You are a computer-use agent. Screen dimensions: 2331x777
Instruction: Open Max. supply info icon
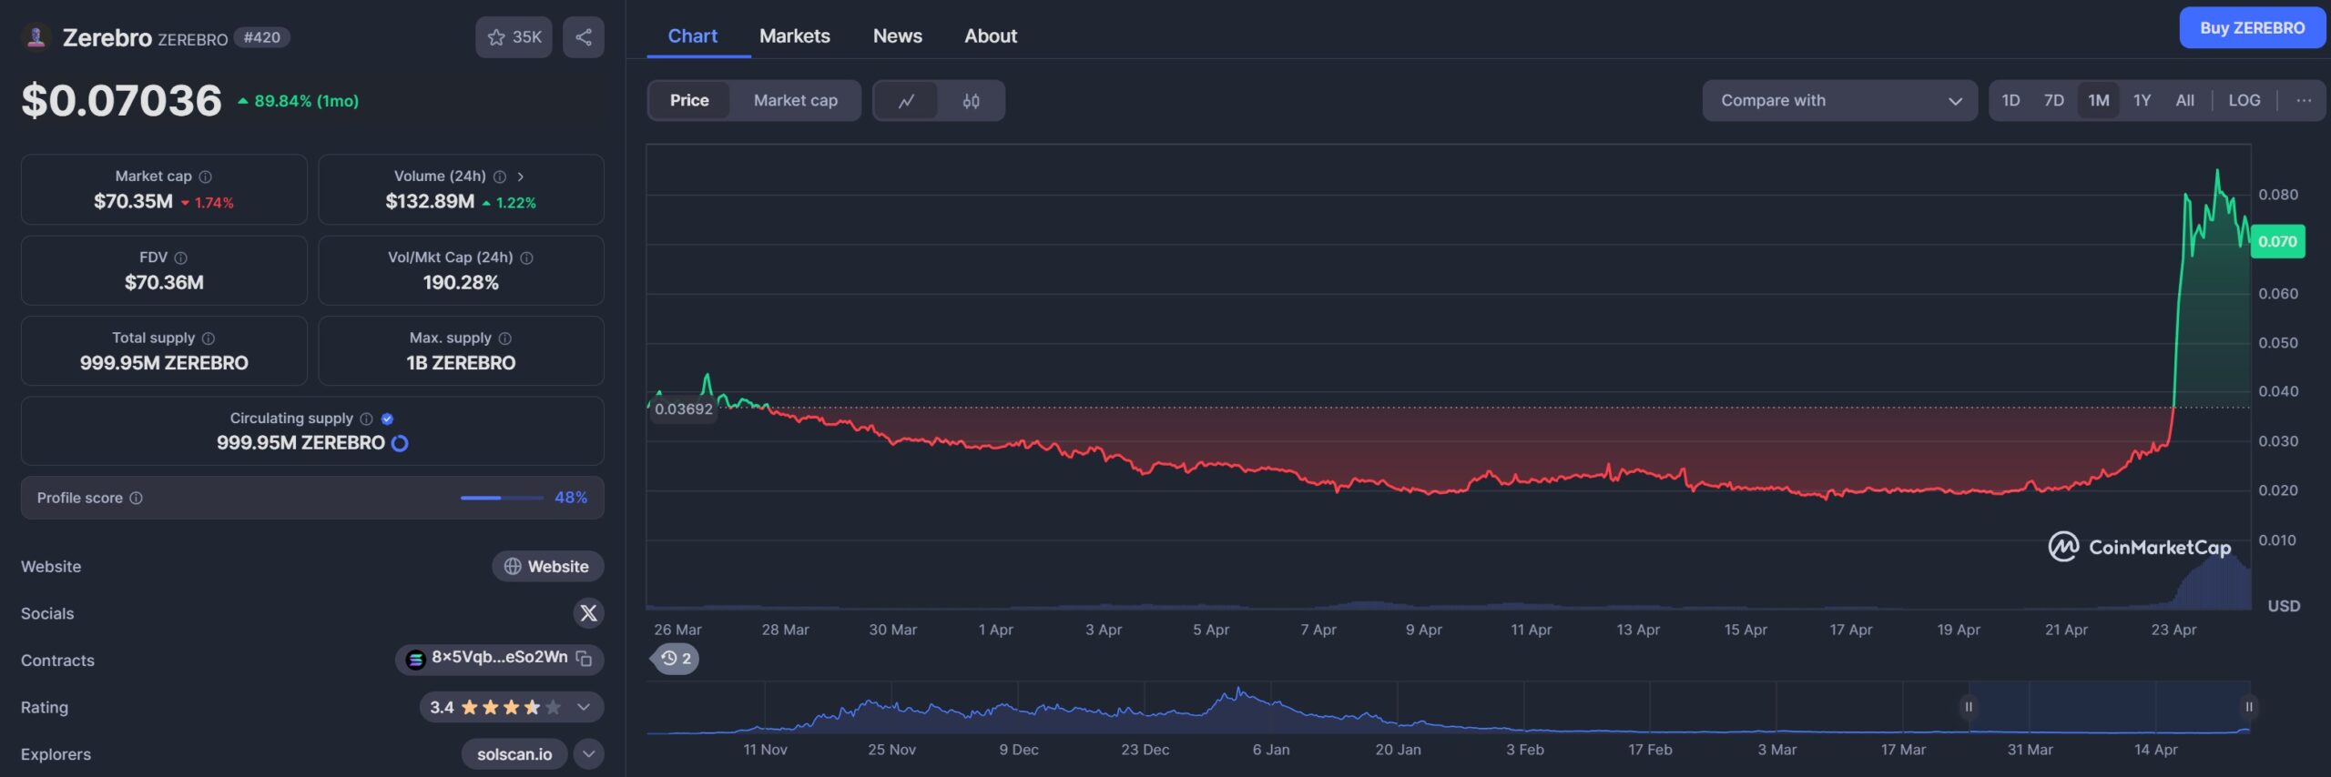505,338
